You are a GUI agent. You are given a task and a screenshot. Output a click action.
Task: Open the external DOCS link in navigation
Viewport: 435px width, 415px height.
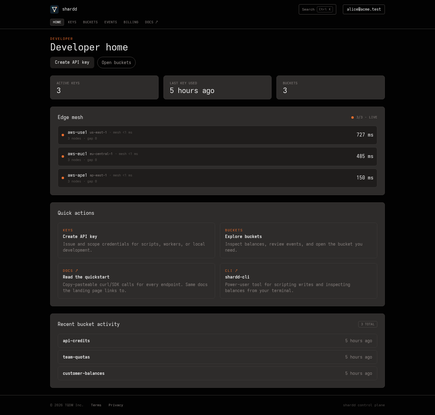151,22
